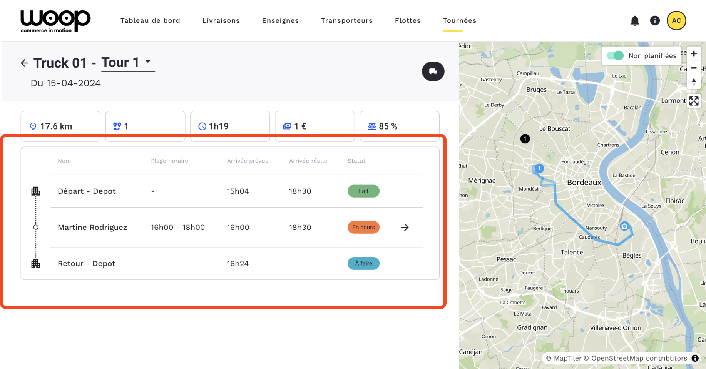Select the Départ - Depot row
Screen dimensions: 706x369
pyautogui.click(x=87, y=191)
